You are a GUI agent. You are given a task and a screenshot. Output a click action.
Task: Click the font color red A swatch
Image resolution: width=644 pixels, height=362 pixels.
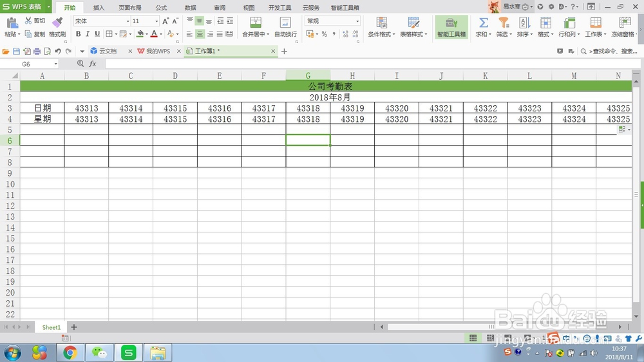pos(154,34)
